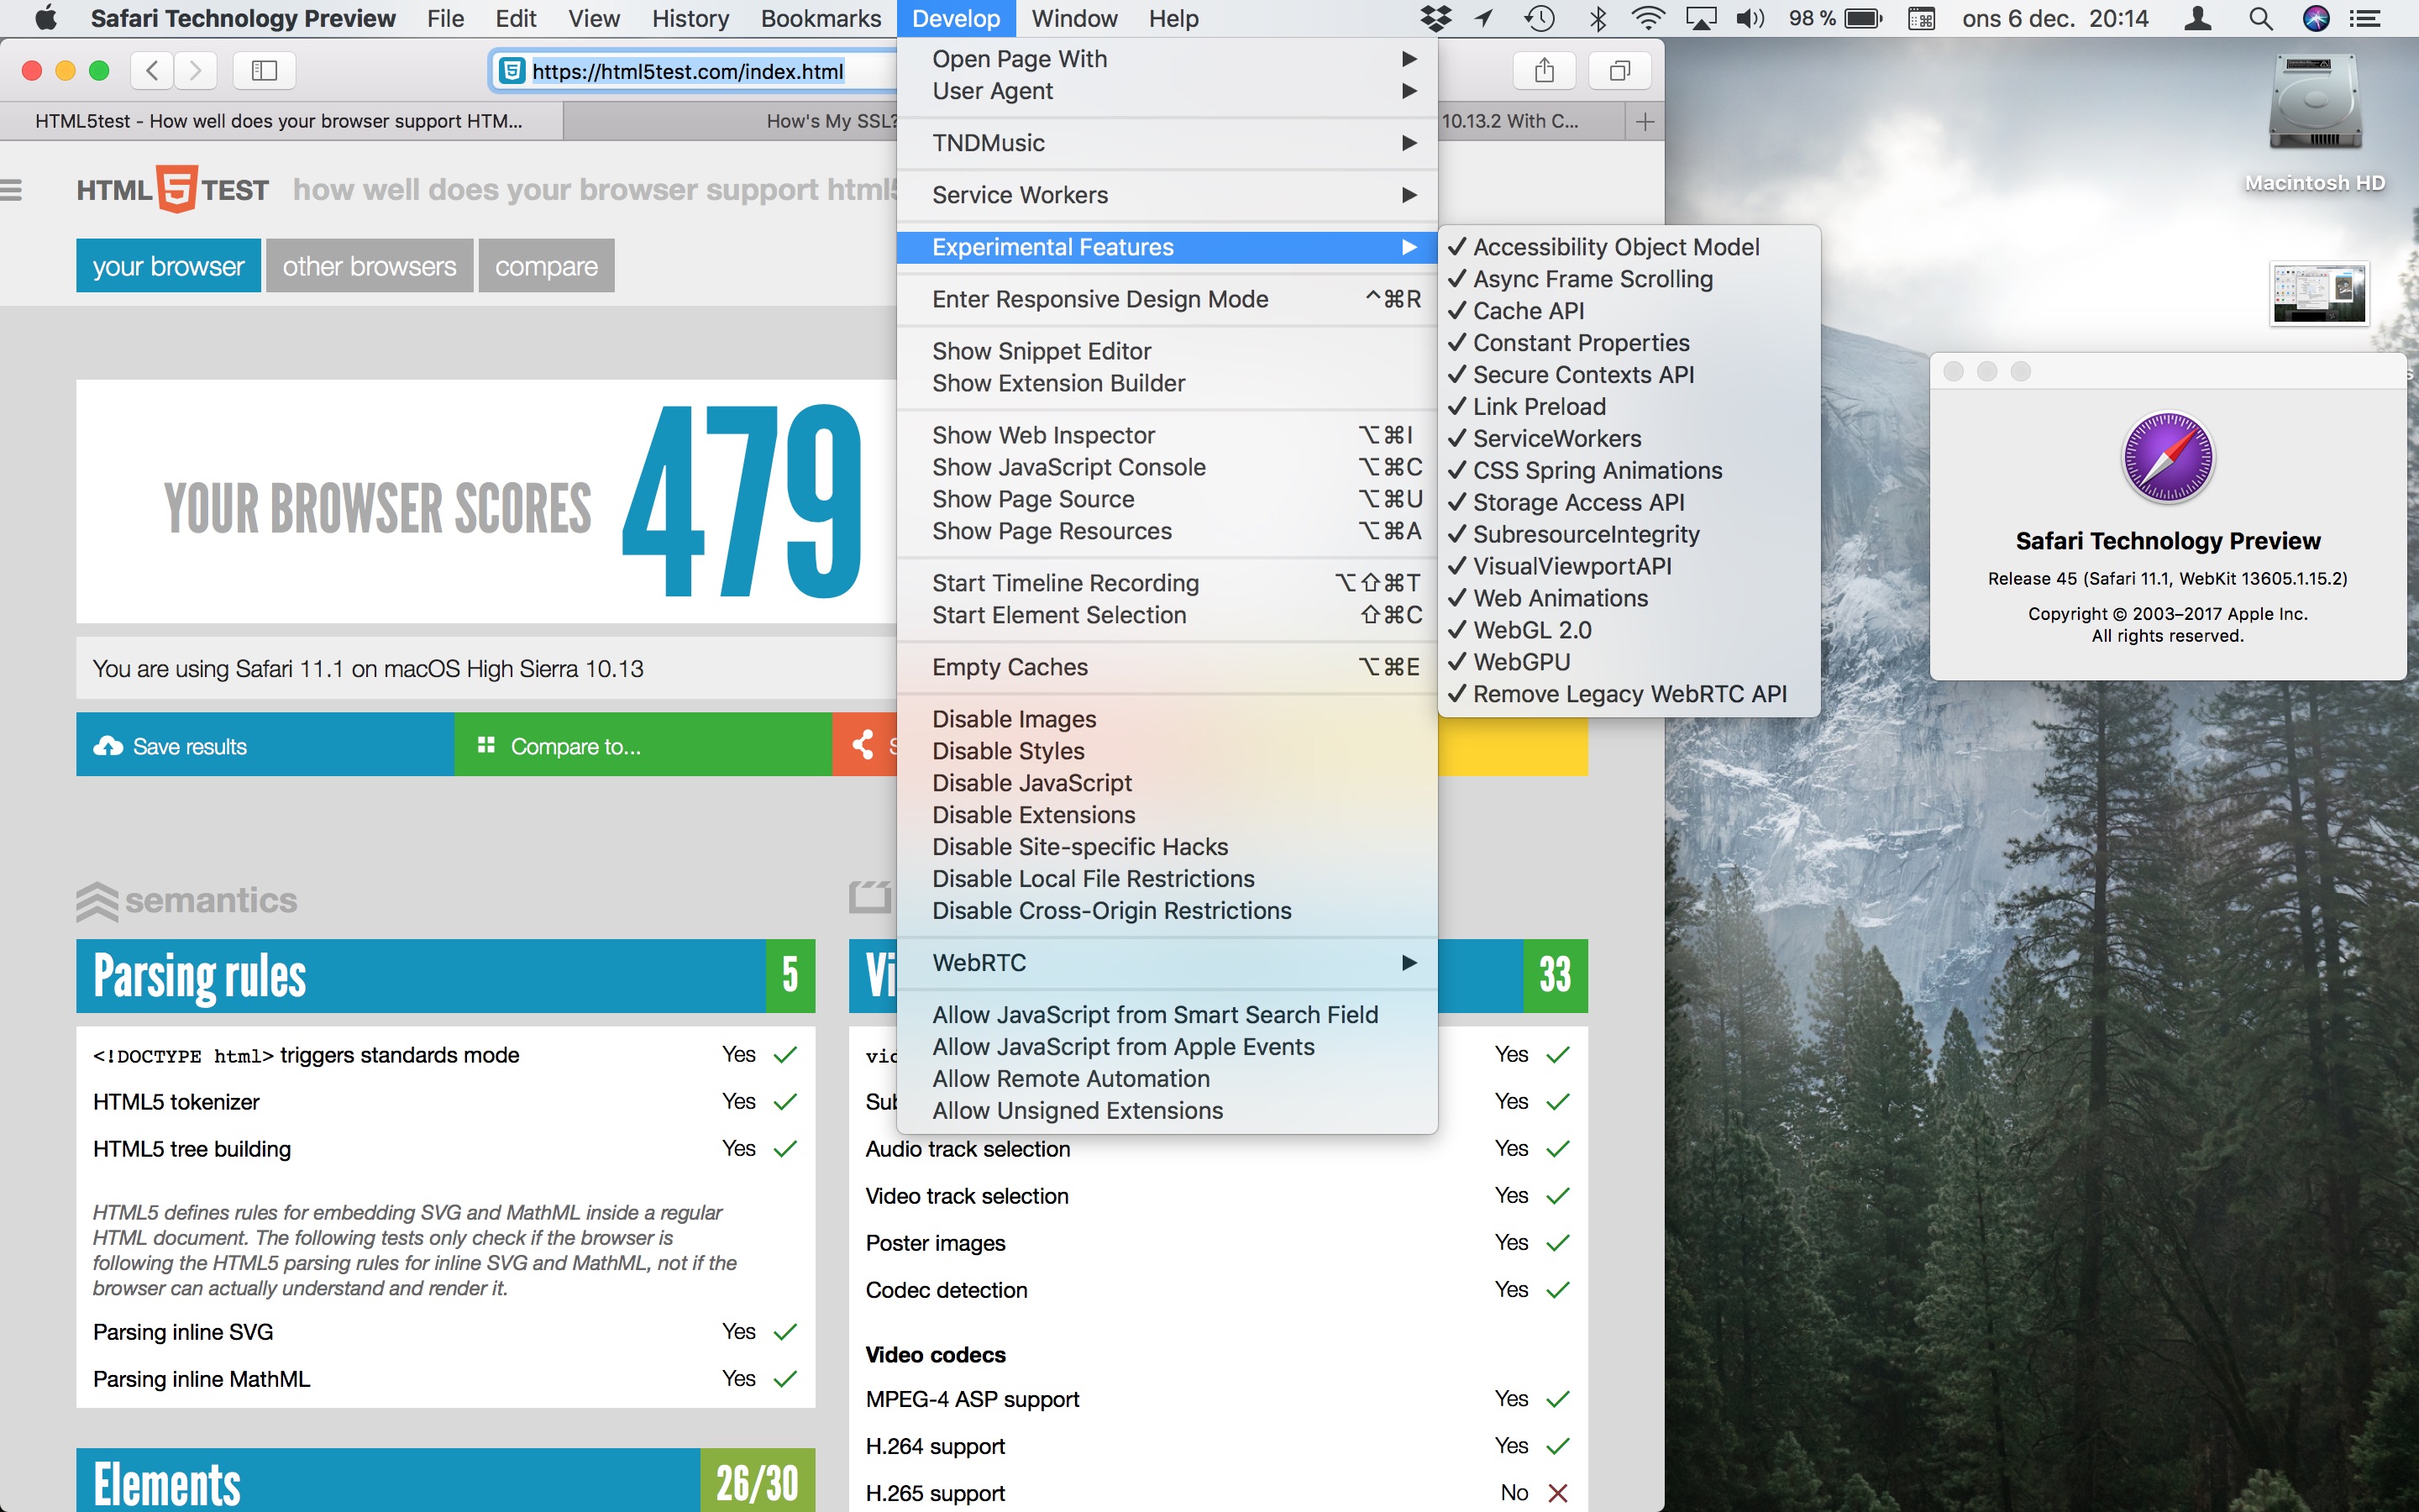The image size is (2419, 1512).
Task: Click the battery status icon
Action: click(1863, 18)
